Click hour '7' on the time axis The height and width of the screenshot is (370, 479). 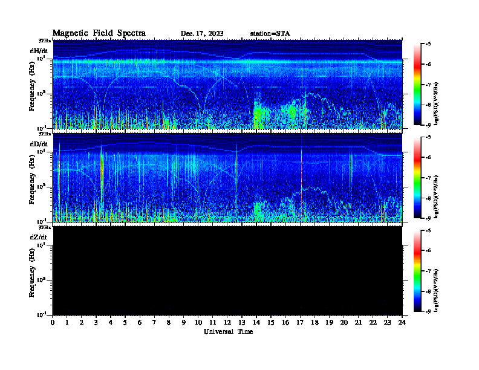154,322
